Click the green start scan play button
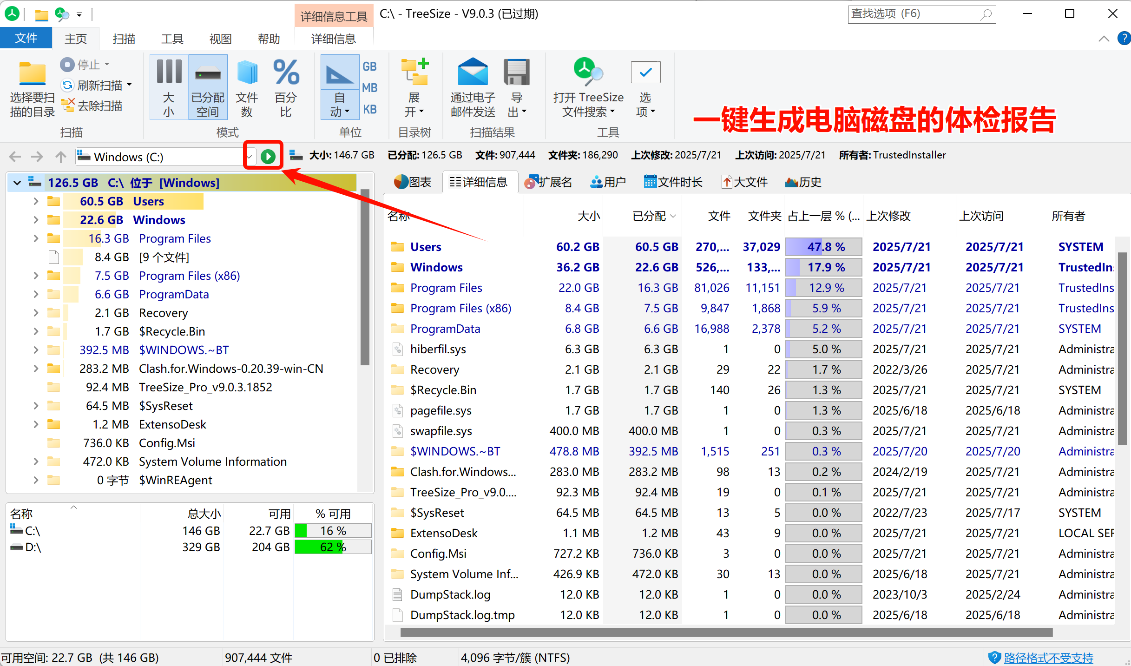The image size is (1131, 666). click(268, 157)
